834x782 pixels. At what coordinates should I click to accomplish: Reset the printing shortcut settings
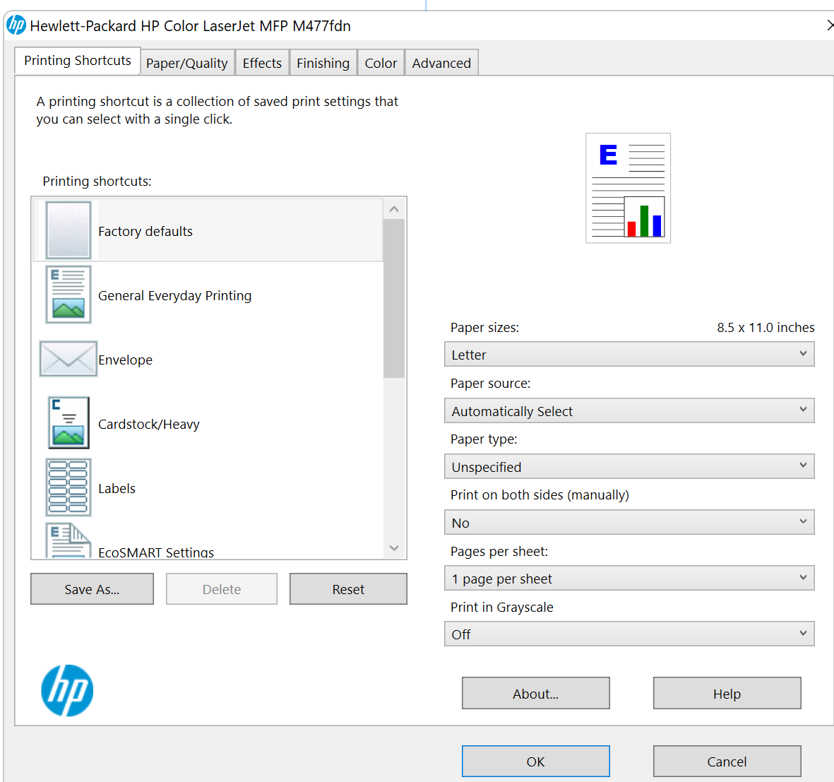coord(348,589)
